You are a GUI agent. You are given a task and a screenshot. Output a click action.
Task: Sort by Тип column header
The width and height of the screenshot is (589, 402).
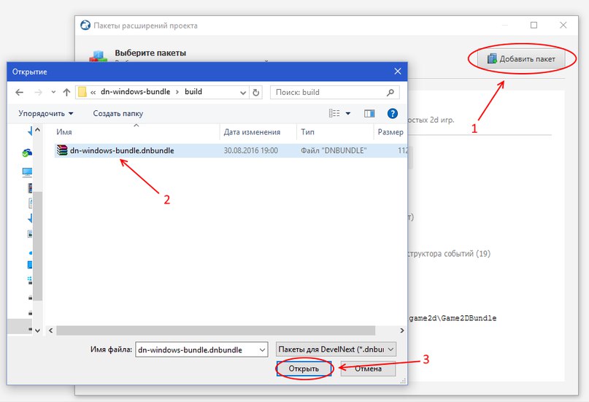pyautogui.click(x=335, y=132)
